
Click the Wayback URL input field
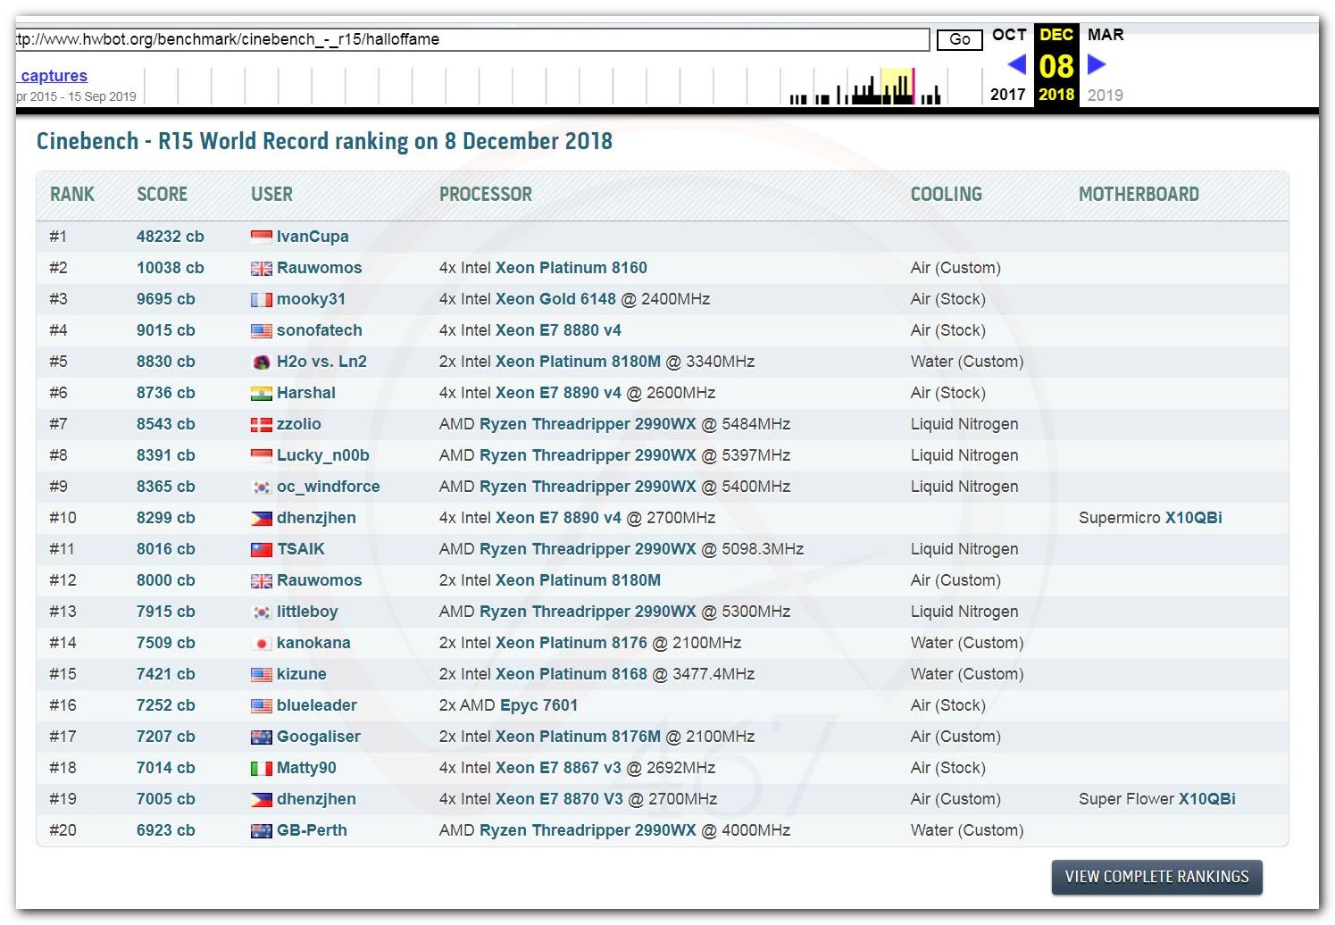pyautogui.click(x=471, y=39)
